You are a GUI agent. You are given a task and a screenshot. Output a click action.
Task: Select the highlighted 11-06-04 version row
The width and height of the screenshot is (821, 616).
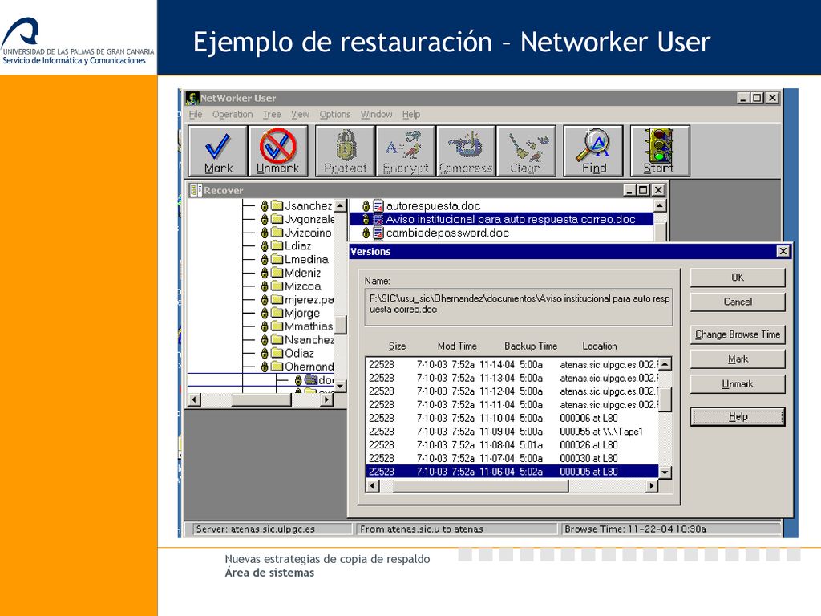click(x=512, y=472)
